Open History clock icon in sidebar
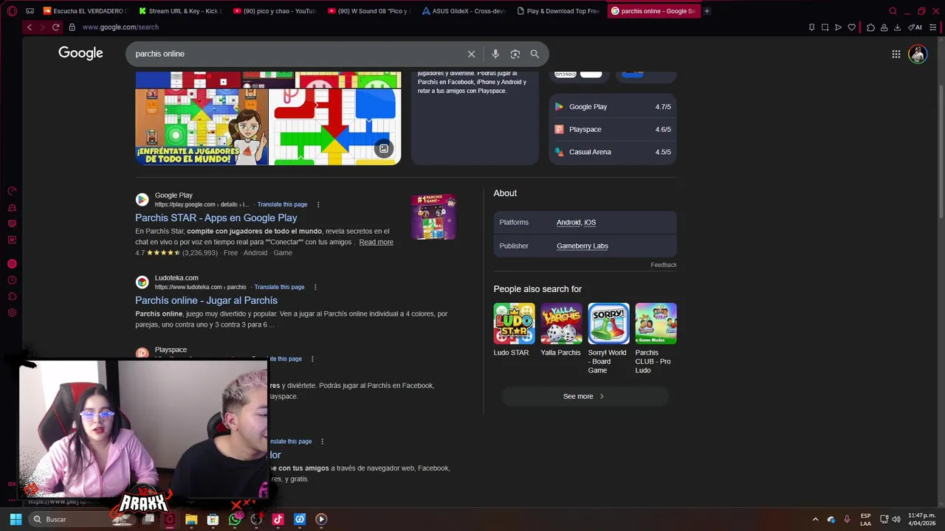The image size is (945, 531). point(12,280)
